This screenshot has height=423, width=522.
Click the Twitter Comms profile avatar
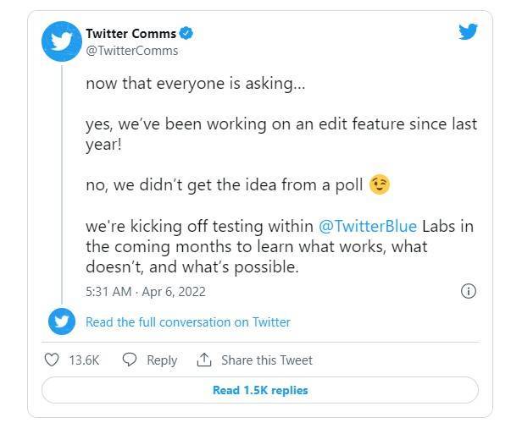pyautogui.click(x=63, y=42)
